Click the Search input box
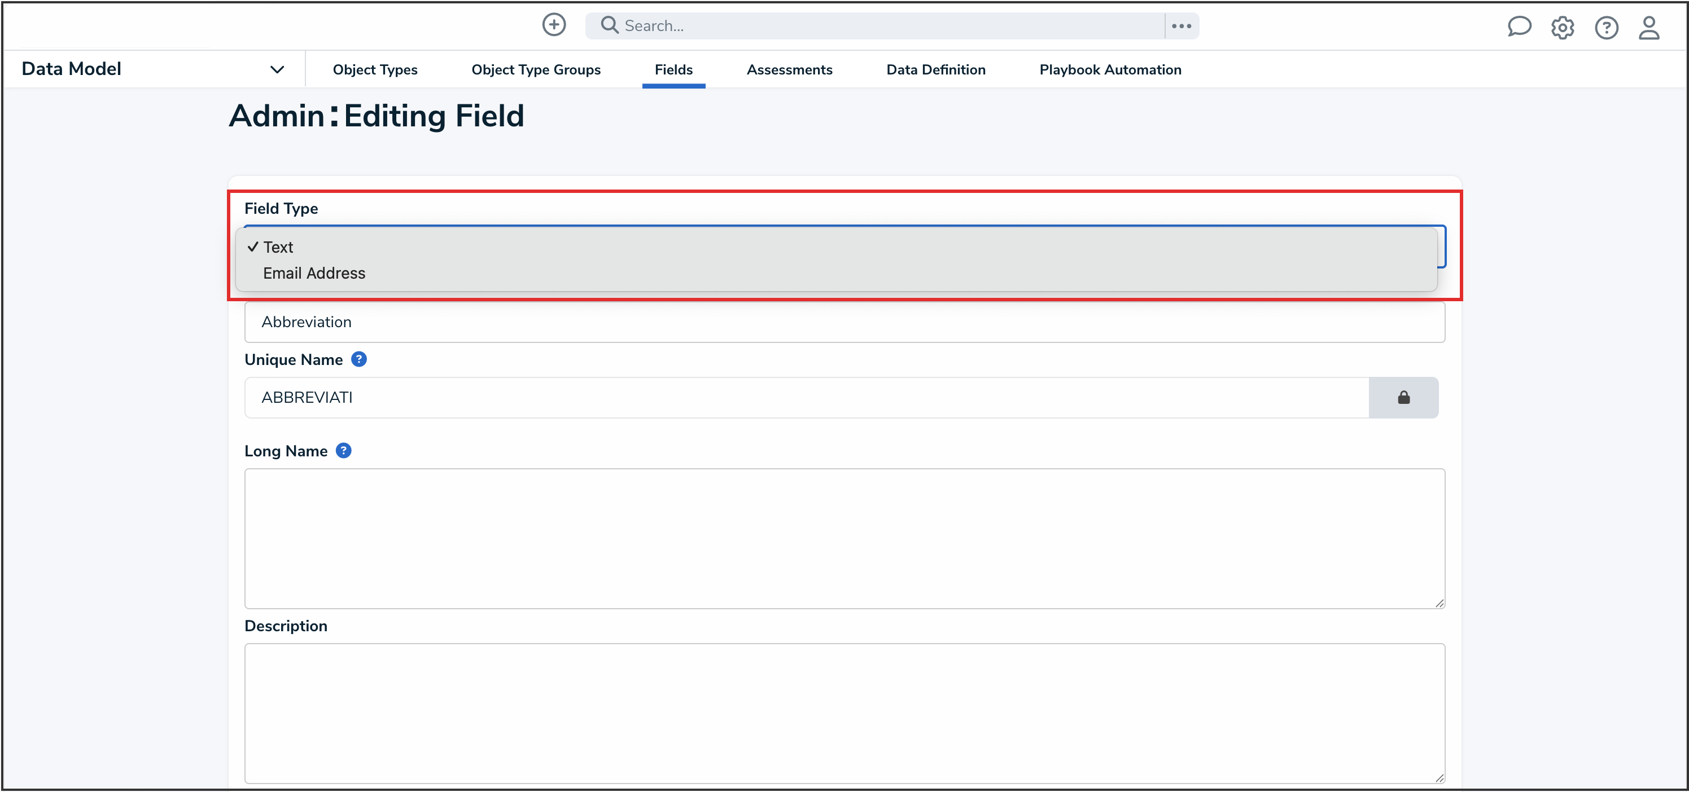 point(885,25)
